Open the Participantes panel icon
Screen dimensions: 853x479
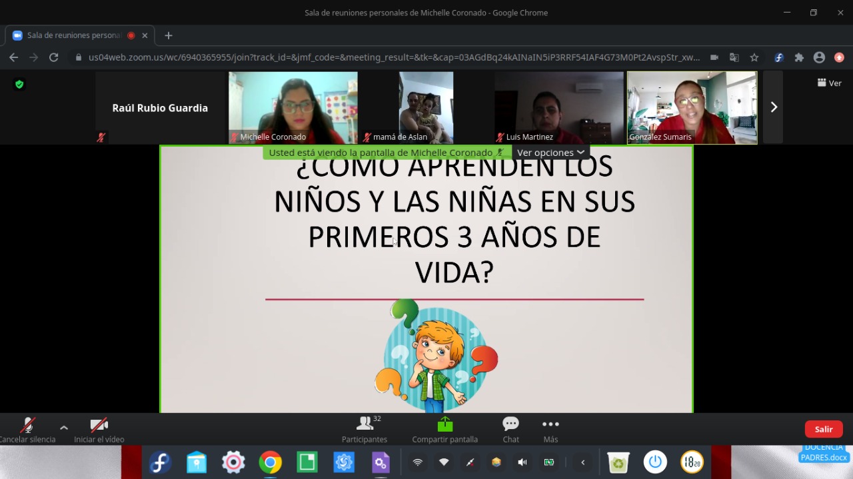365,424
